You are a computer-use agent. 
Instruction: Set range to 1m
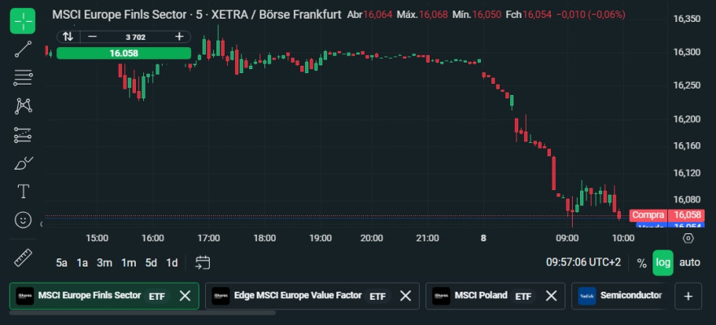pos(129,263)
